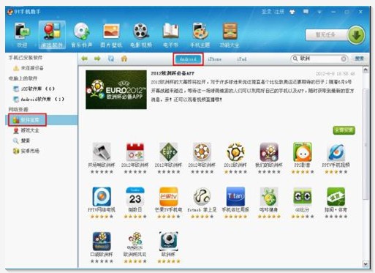Open the message bubble icon in title bar
Image resolution: width=375 pixels, height=273 pixels.
pos(306,12)
